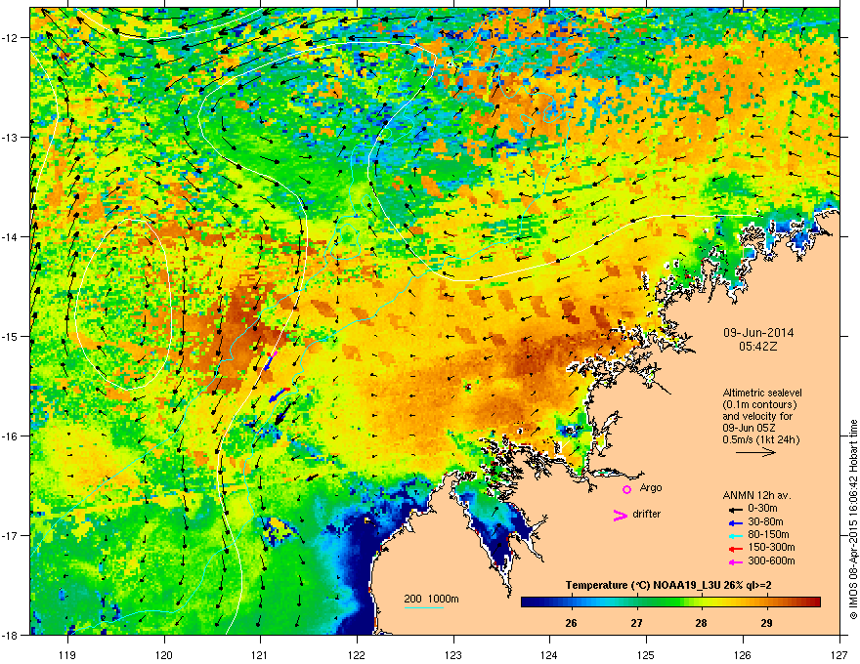
Task: Click the latitude axis label -15
Action: [x=10, y=336]
